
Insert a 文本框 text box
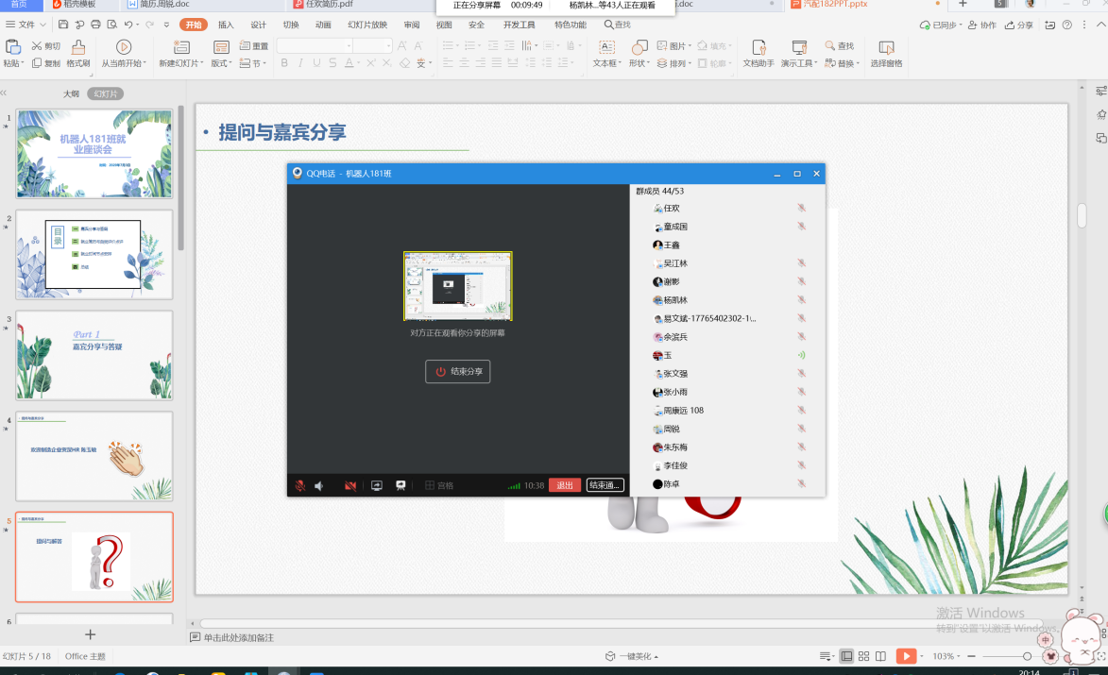click(x=605, y=47)
